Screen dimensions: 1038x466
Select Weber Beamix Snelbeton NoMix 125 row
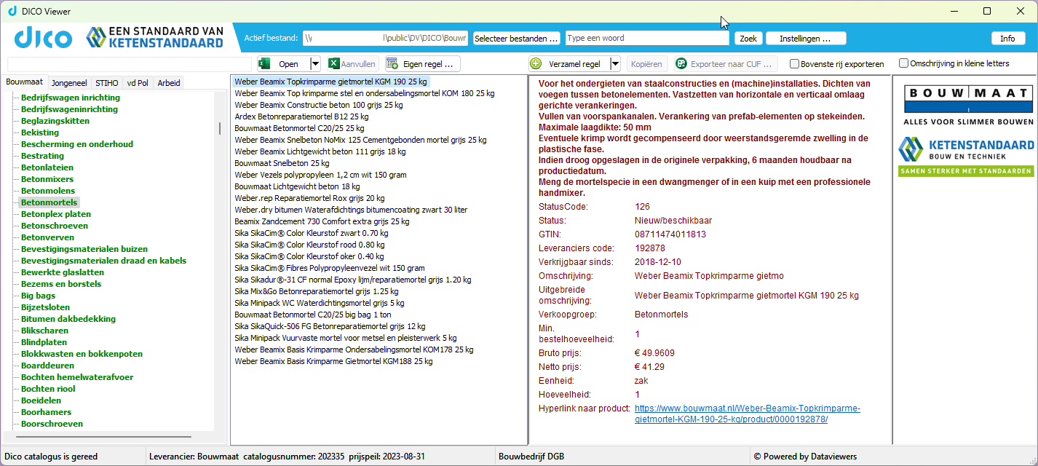pyautogui.click(x=360, y=140)
